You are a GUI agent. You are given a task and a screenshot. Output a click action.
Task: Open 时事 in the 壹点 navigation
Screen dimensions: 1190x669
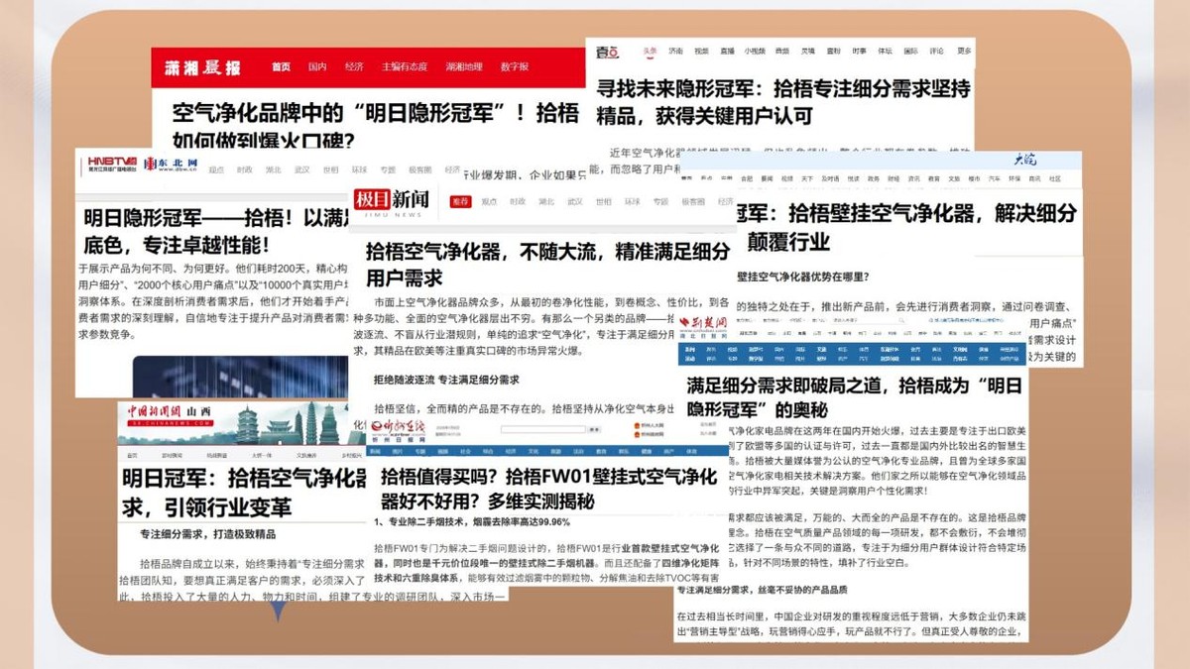(x=860, y=52)
